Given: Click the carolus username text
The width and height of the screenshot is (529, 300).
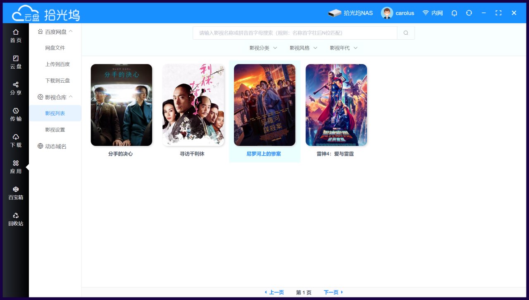Looking at the screenshot, I should (405, 13).
